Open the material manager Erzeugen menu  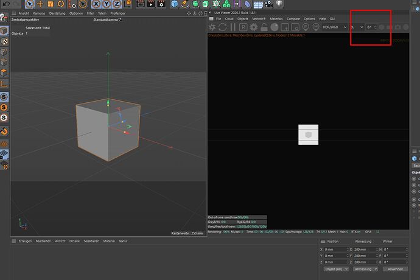pyautogui.click(x=25, y=241)
